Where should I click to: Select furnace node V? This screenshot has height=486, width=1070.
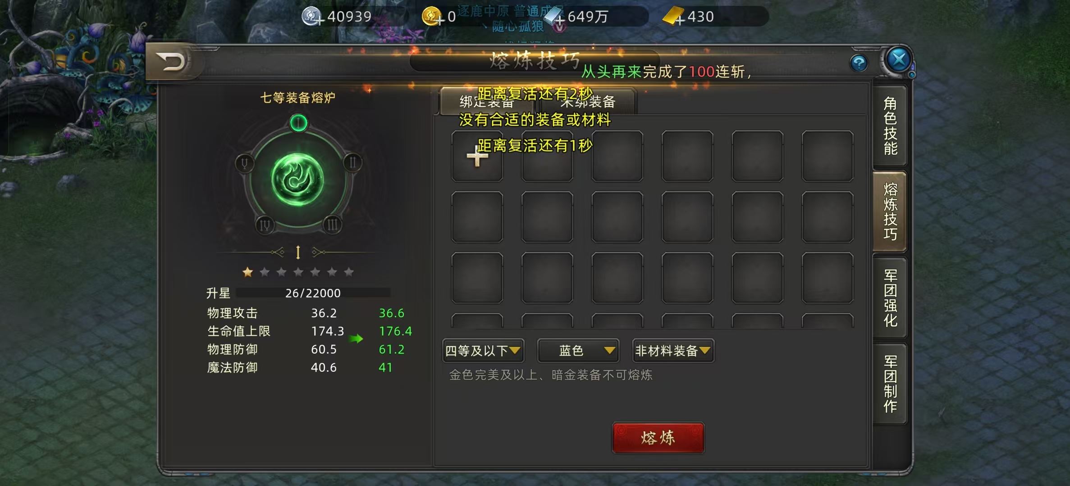point(245,163)
